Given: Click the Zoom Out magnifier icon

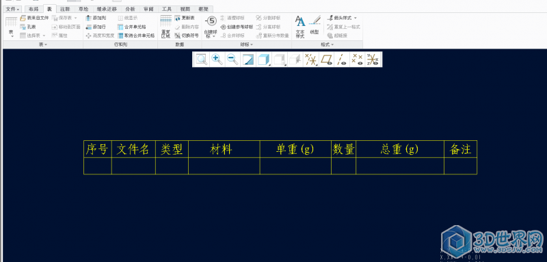Looking at the screenshot, I should click(x=232, y=60).
